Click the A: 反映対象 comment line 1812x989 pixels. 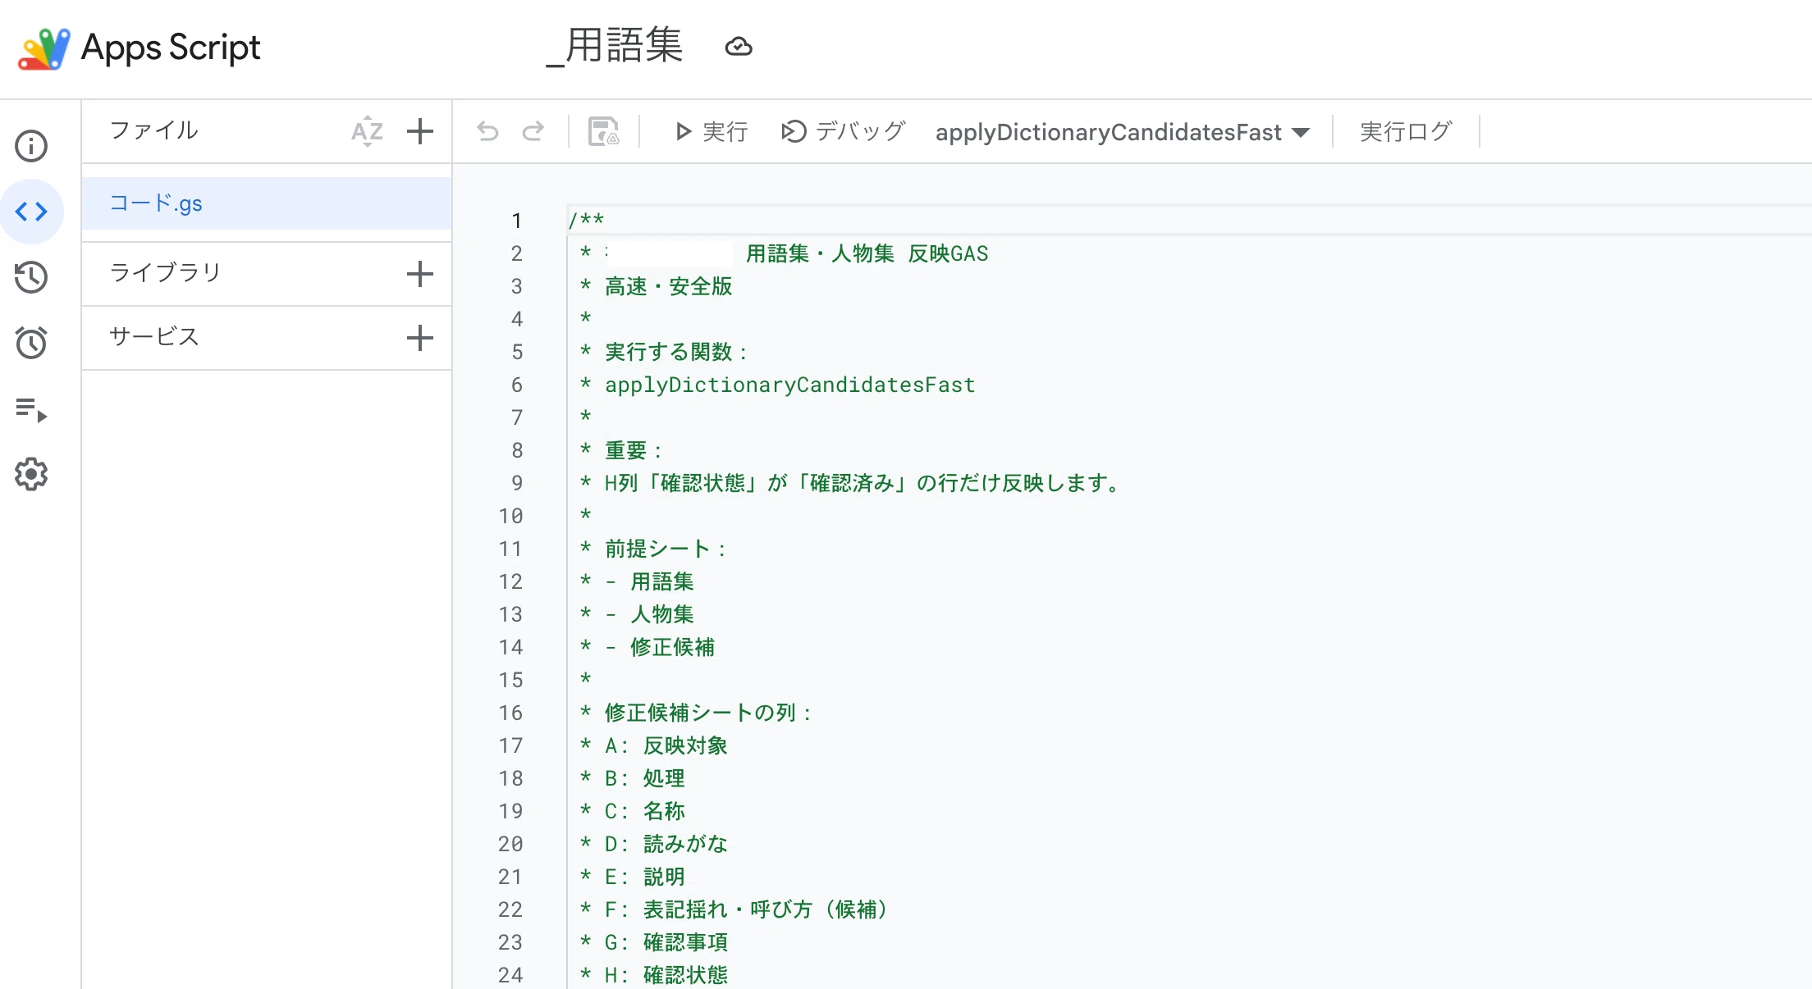666,745
